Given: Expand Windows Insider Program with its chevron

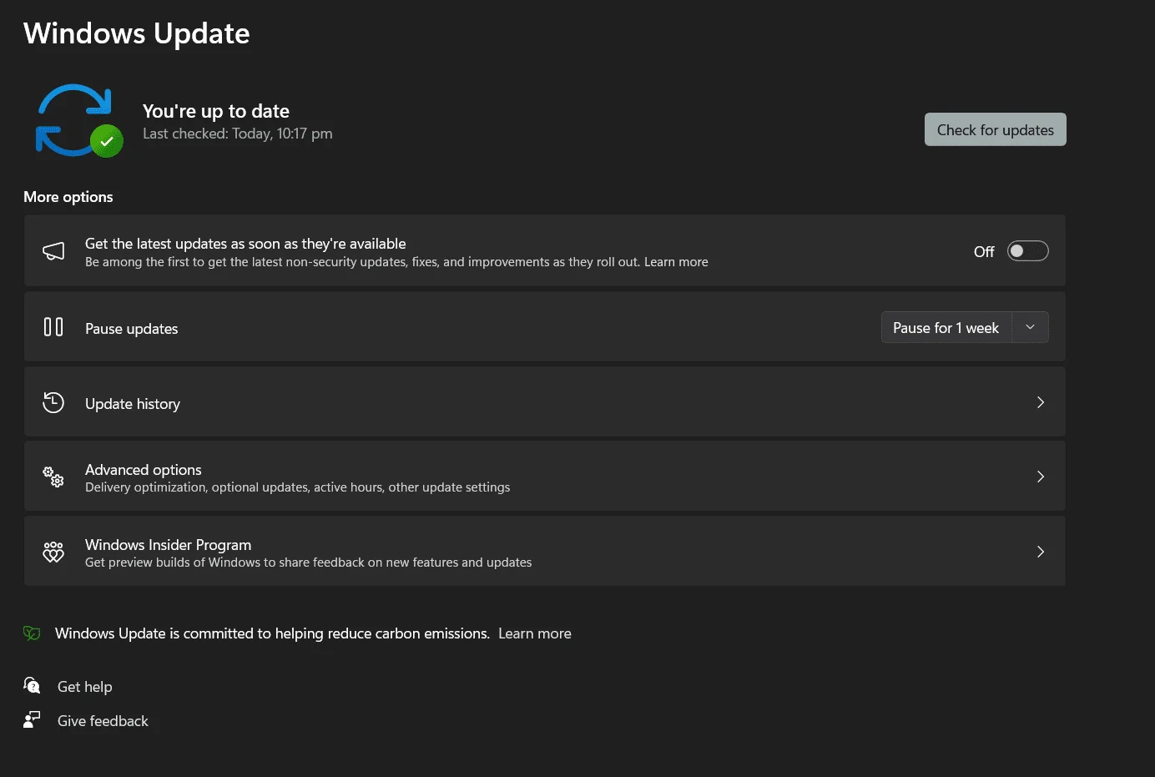Looking at the screenshot, I should 1041,552.
